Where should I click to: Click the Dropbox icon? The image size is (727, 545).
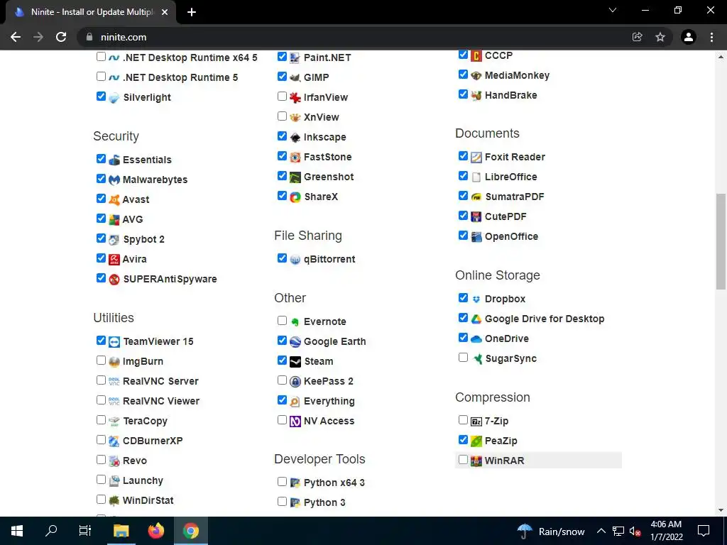476,299
